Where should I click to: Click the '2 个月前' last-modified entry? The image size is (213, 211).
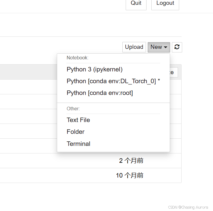131,161
